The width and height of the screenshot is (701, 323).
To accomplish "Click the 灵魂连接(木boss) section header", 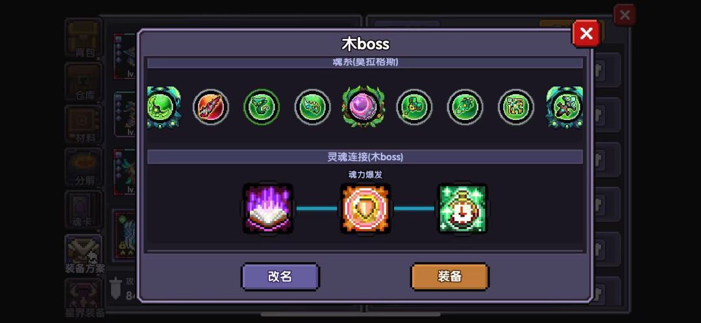I will [365, 157].
